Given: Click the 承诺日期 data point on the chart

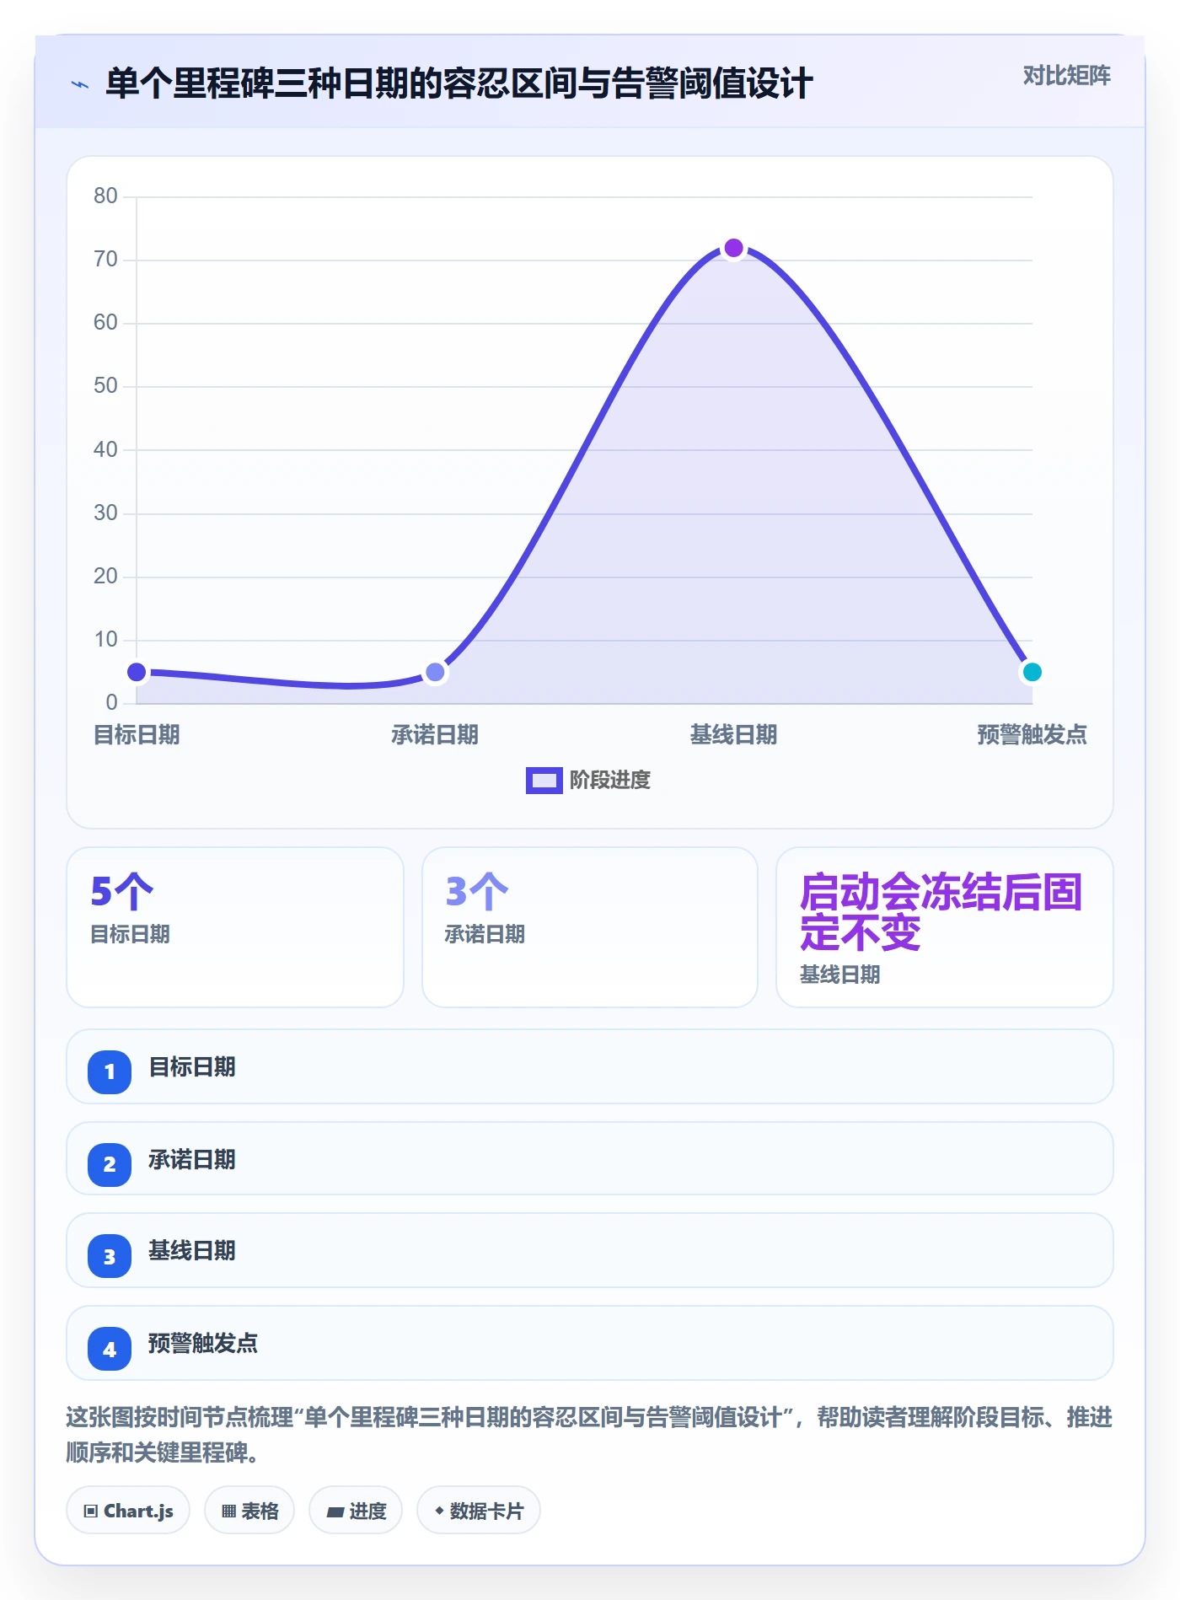Looking at the screenshot, I should point(435,672).
